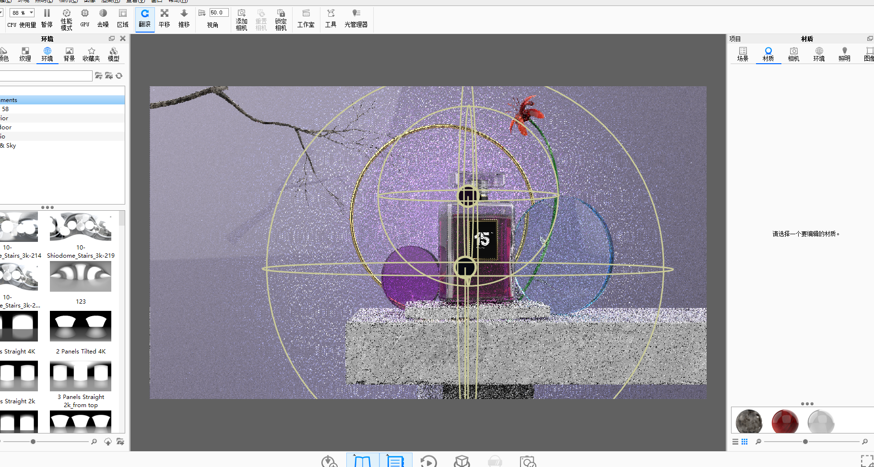Click the library search field
The height and width of the screenshot is (467, 874).
[46, 76]
